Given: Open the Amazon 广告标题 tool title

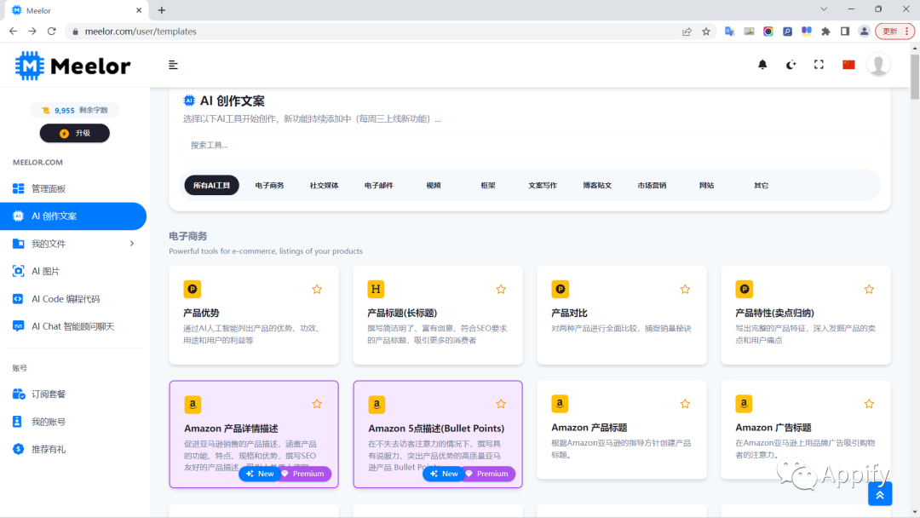Looking at the screenshot, I should [x=773, y=428].
